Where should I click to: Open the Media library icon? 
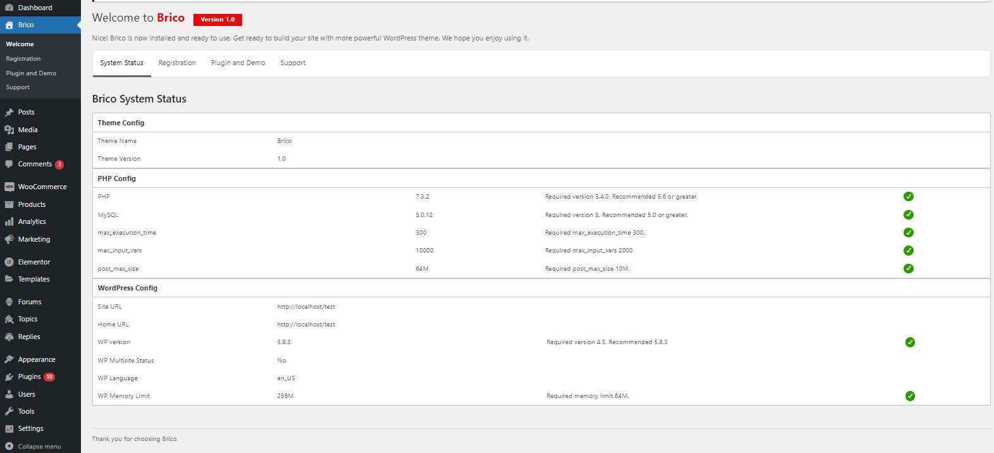point(9,130)
